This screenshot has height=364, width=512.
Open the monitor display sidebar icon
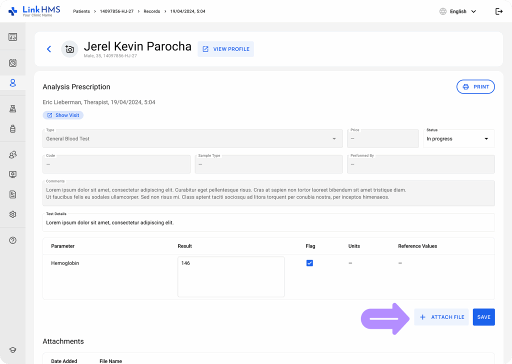12,174
